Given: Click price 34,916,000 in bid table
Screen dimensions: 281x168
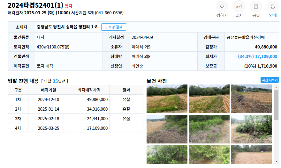Looking at the screenshot, I should (97, 109).
